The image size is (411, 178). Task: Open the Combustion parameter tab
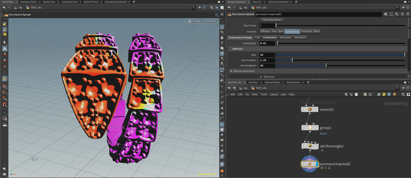click(270, 37)
